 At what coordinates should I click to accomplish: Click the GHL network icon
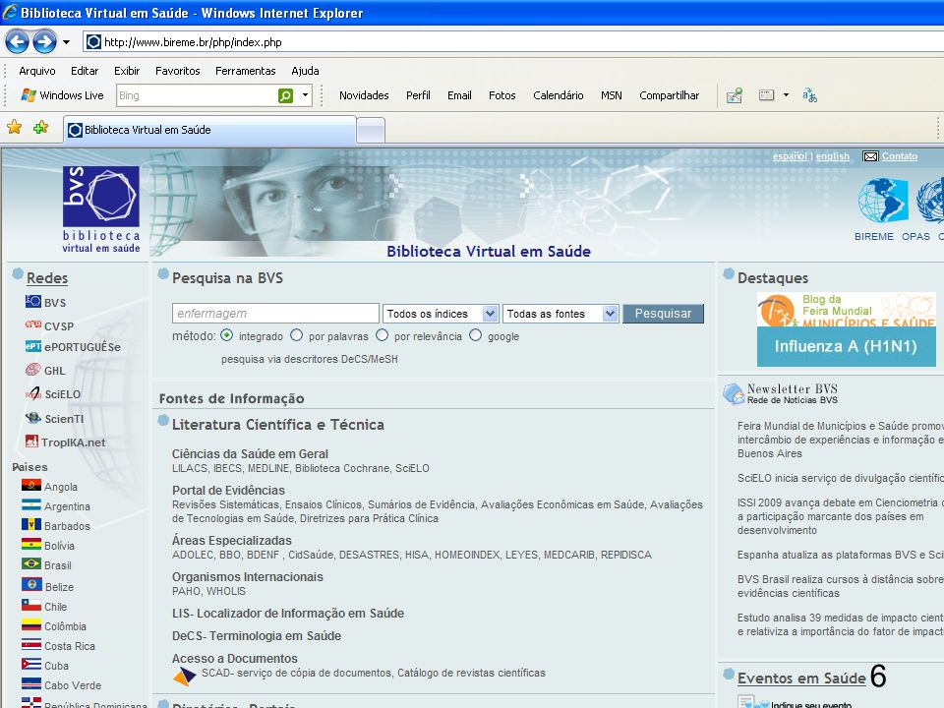(x=33, y=370)
